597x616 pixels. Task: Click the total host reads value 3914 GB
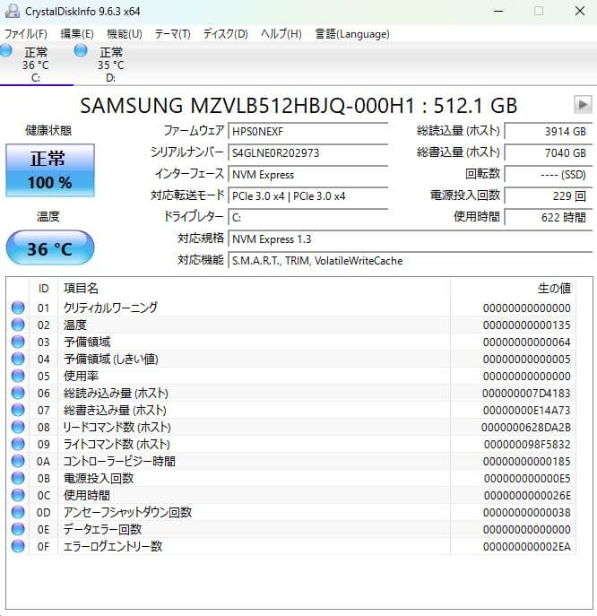pyautogui.click(x=549, y=131)
